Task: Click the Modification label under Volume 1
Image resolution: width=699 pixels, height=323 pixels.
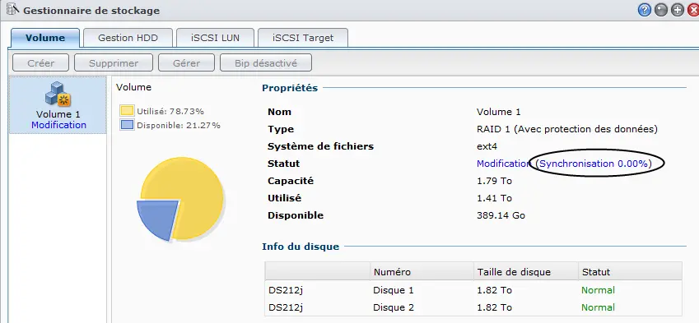Action: pos(58,125)
